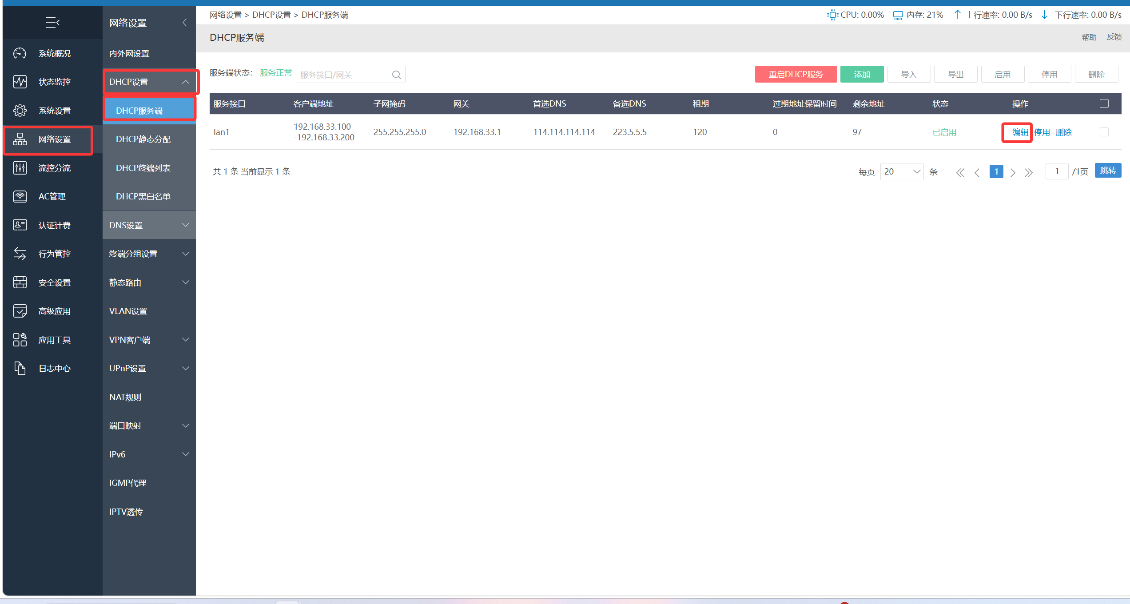Open the 日志中心 document icon
This screenshot has height=604, width=1130.
pos(20,368)
